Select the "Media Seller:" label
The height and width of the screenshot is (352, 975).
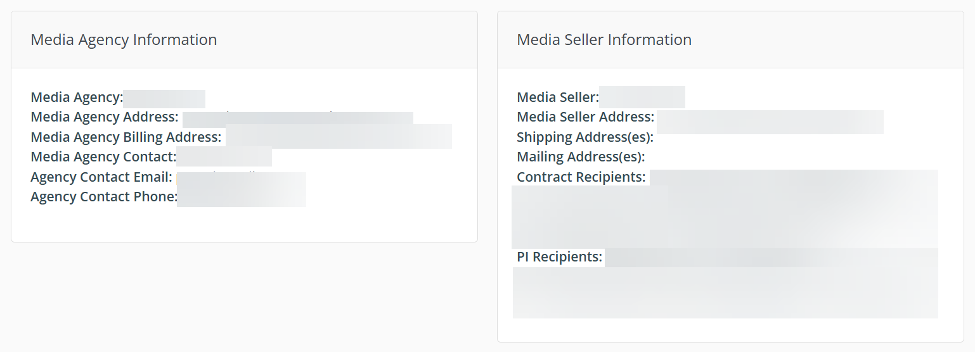click(x=558, y=97)
